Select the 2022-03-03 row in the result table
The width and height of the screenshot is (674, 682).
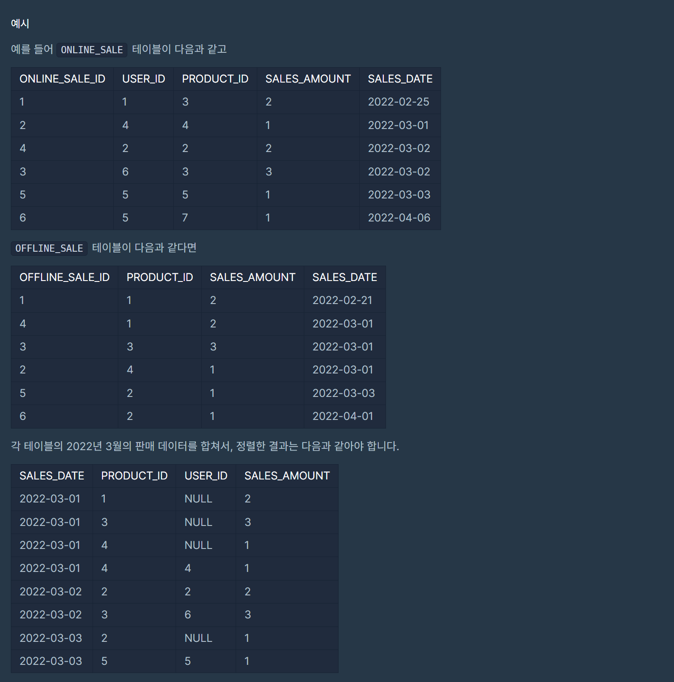click(50, 638)
